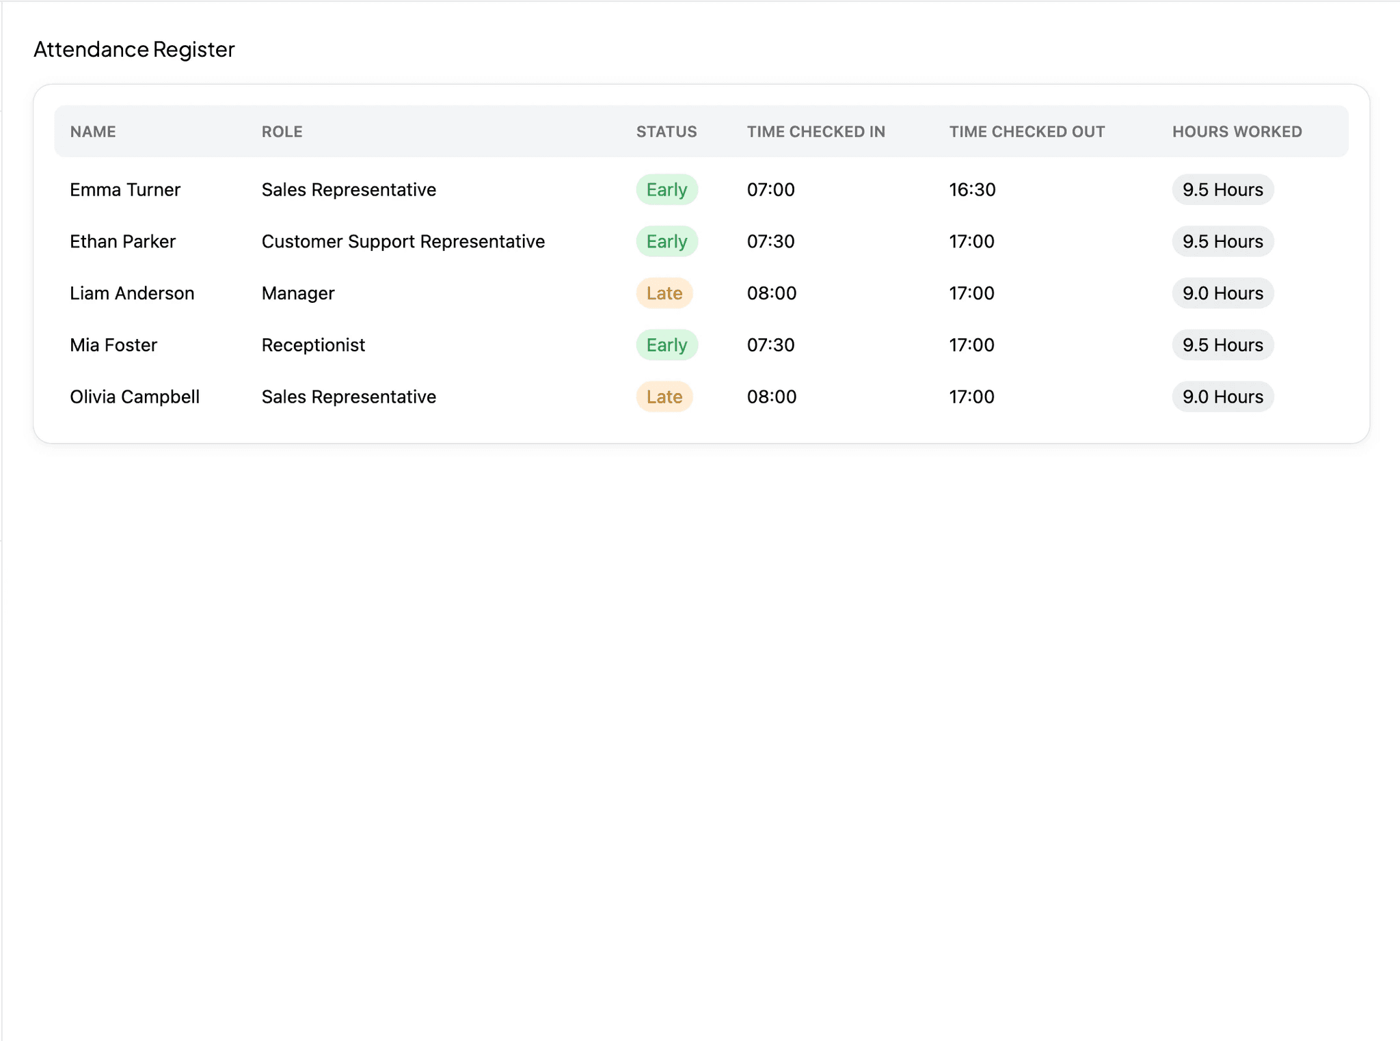Select the Early status badge for Emma Turner
Viewport: 1400px width, 1041px height.
(667, 189)
